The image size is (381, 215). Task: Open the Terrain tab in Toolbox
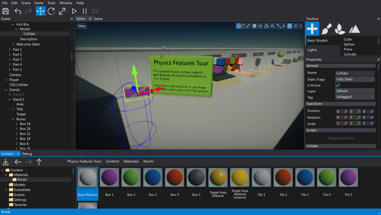pos(354,29)
